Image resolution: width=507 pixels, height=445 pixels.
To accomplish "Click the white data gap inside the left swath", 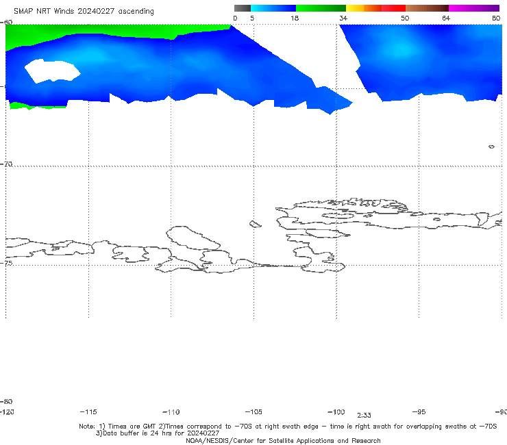I will point(52,71).
